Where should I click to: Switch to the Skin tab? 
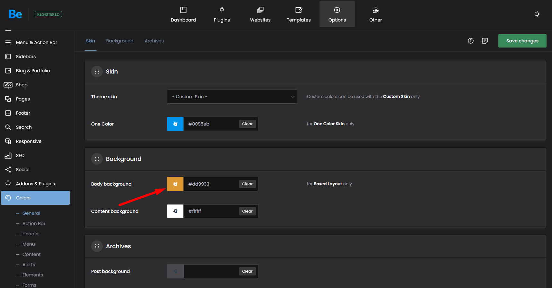coord(91,41)
